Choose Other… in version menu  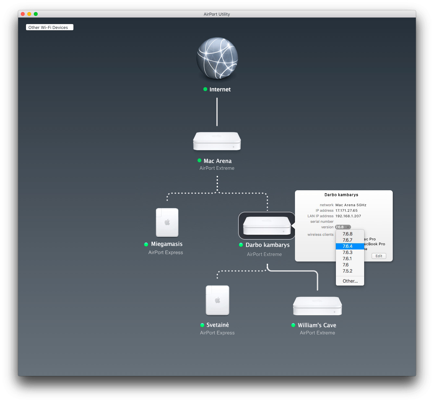(350, 281)
